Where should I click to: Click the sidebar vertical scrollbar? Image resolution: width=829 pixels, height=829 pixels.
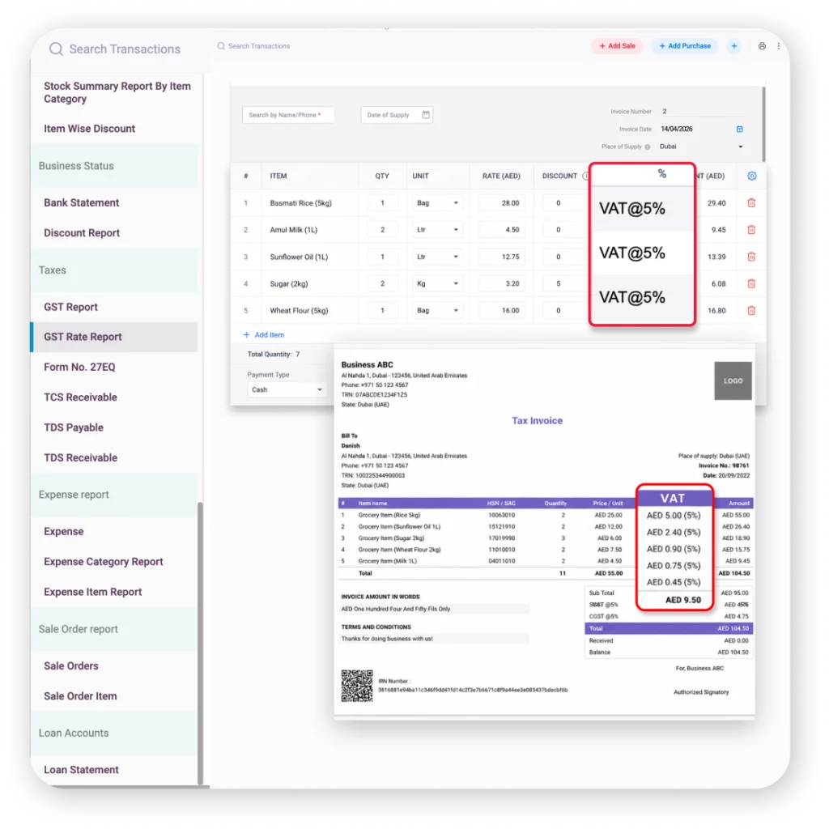tap(200, 643)
